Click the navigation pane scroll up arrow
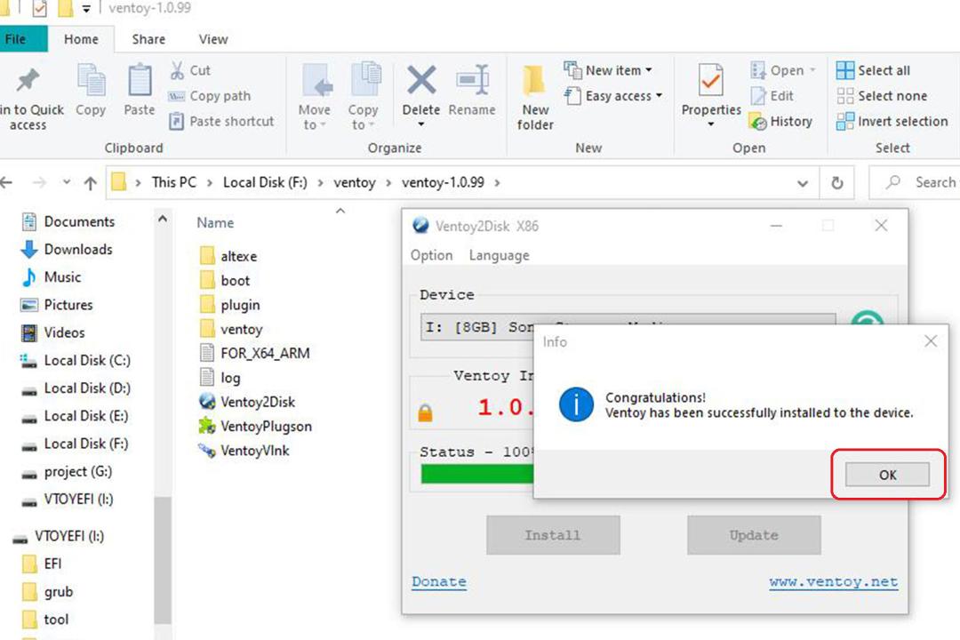 tap(163, 219)
